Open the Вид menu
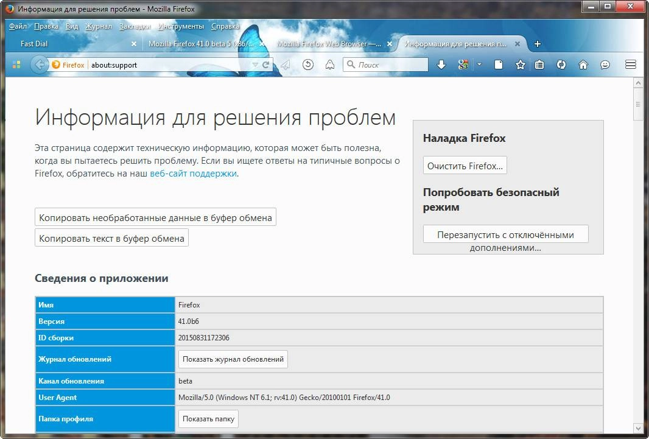This screenshot has height=439, width=649. [72, 26]
